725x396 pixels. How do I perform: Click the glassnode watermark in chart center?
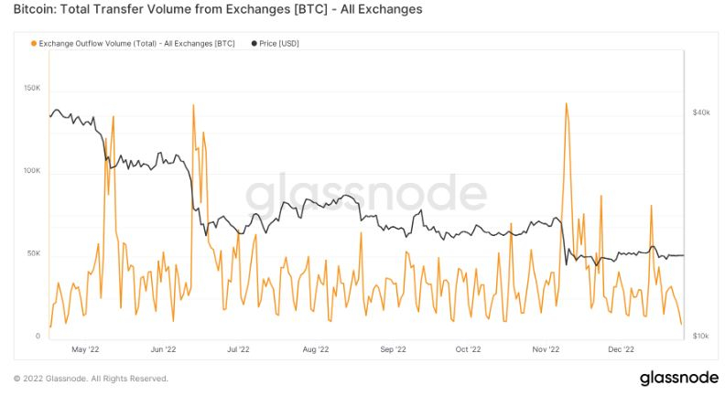pos(366,195)
